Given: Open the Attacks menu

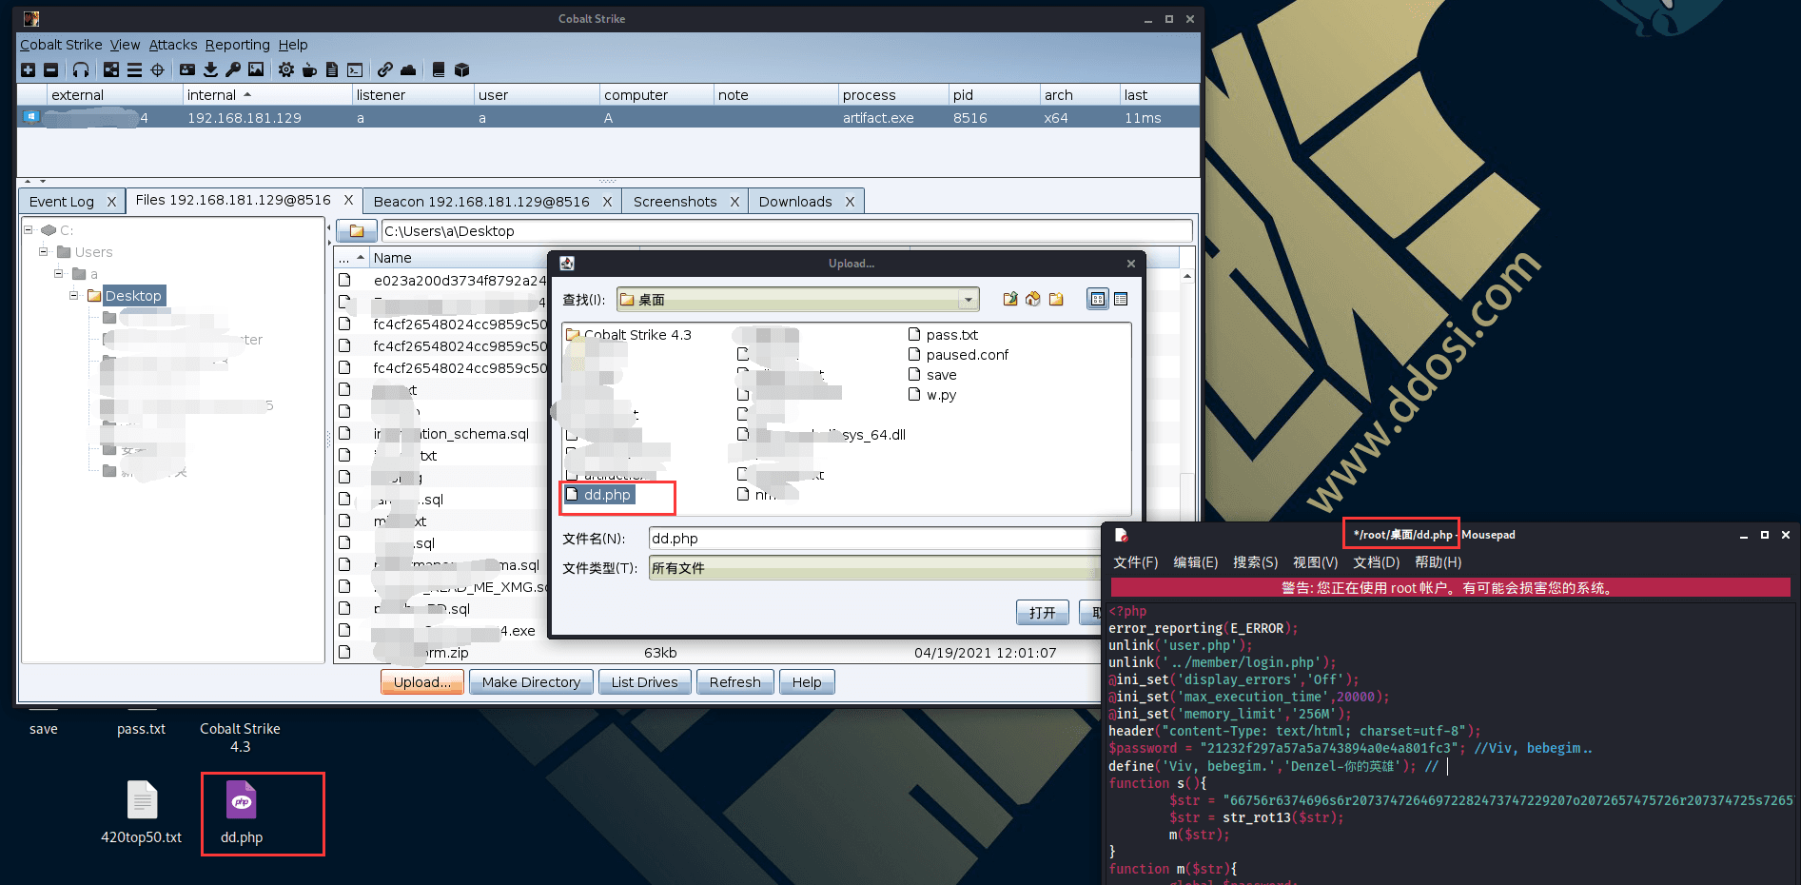Looking at the screenshot, I should coord(172,45).
